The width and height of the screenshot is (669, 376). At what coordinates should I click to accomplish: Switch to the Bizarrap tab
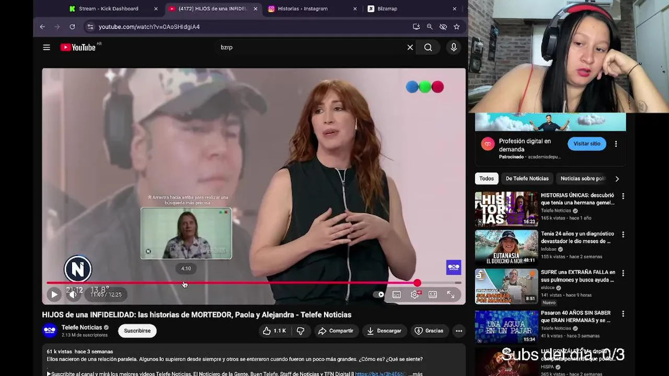pyautogui.click(x=387, y=9)
